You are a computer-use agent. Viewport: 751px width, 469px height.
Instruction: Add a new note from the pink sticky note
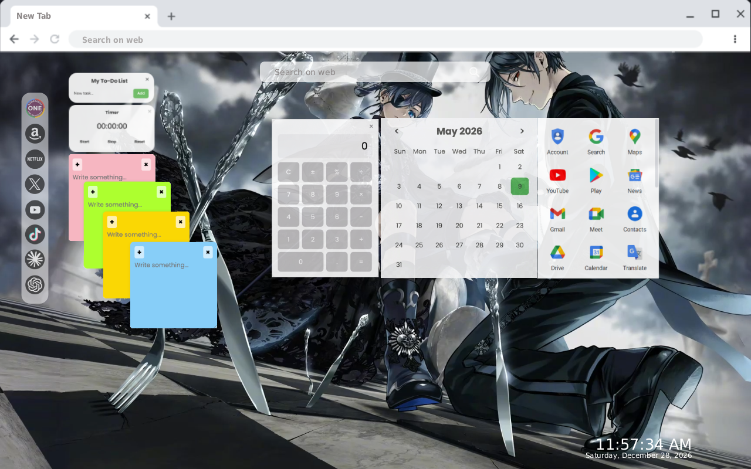pos(77,165)
